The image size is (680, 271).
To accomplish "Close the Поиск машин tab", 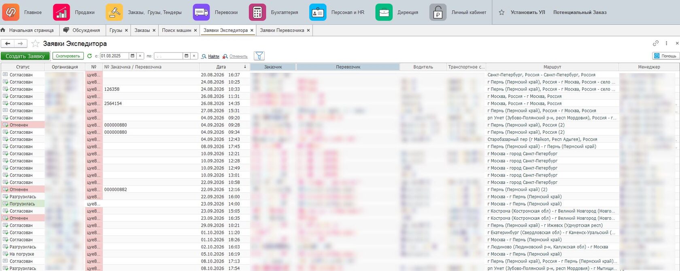I will 195,30.
